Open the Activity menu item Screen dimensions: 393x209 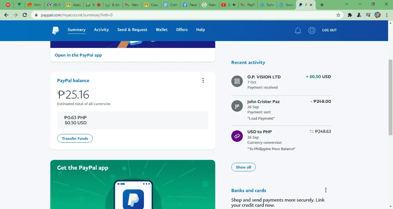tap(102, 30)
